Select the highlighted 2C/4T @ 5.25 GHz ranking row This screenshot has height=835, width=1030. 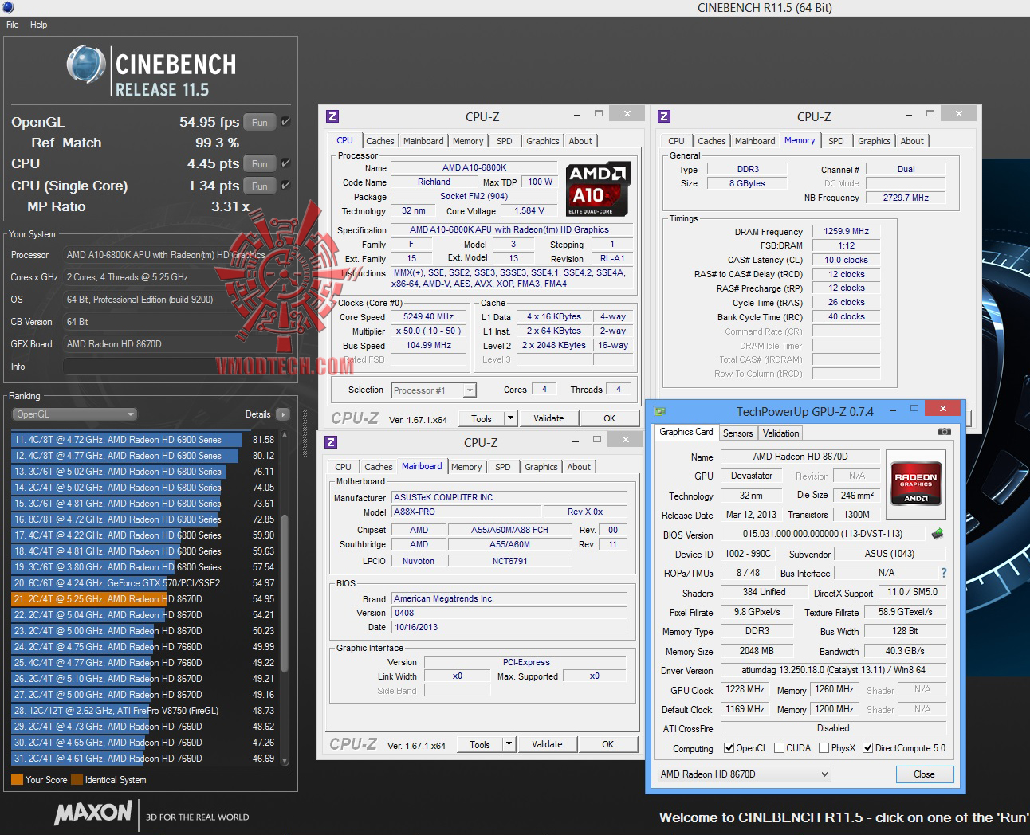click(x=143, y=599)
